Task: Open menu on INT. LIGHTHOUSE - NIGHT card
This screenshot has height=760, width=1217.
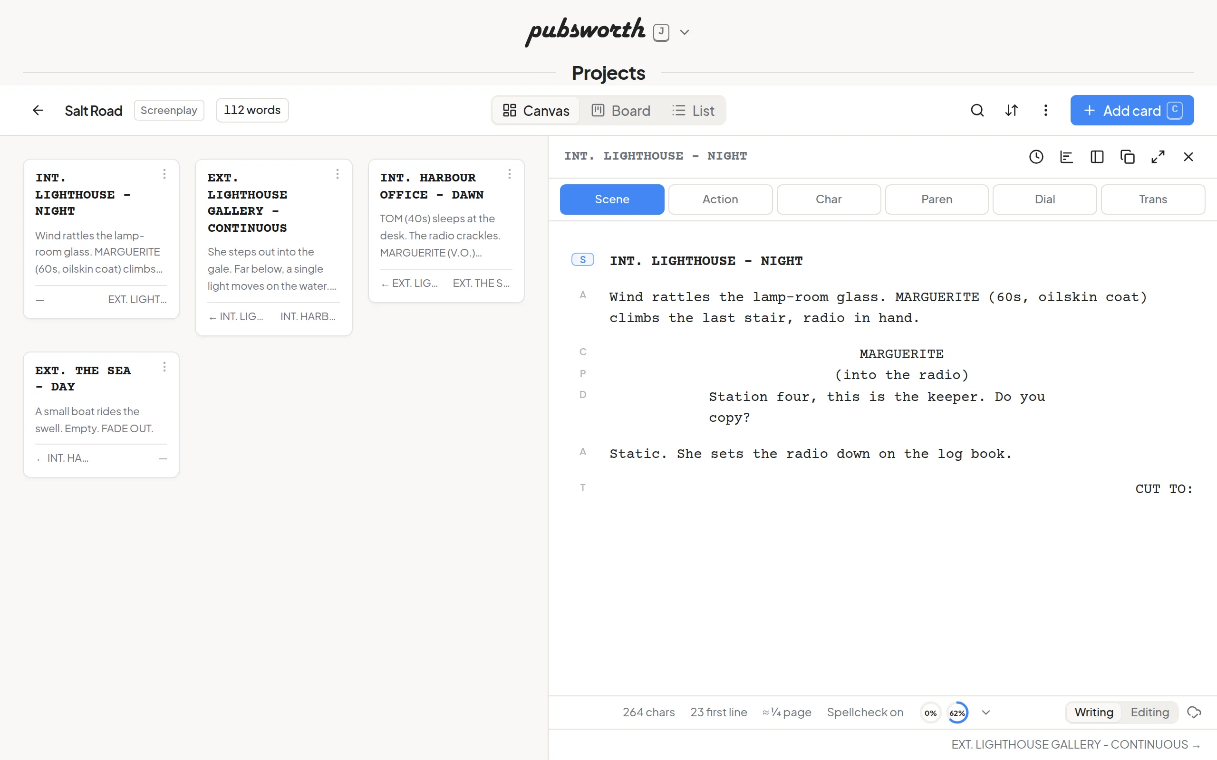Action: [x=164, y=174]
